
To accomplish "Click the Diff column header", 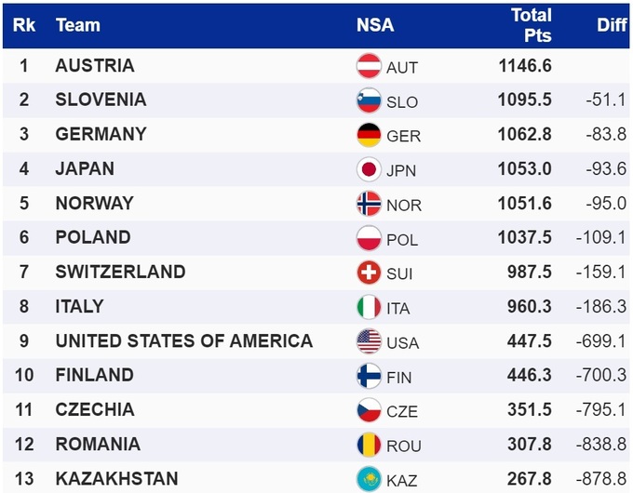I will coord(612,25).
